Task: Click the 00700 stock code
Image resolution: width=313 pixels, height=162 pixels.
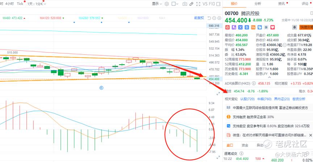Action: pyautogui.click(x=231, y=13)
